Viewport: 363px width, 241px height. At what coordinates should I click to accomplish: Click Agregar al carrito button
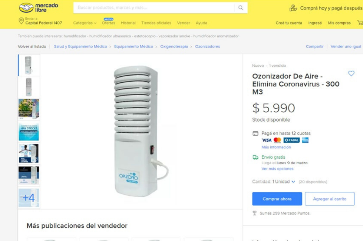[330, 199]
